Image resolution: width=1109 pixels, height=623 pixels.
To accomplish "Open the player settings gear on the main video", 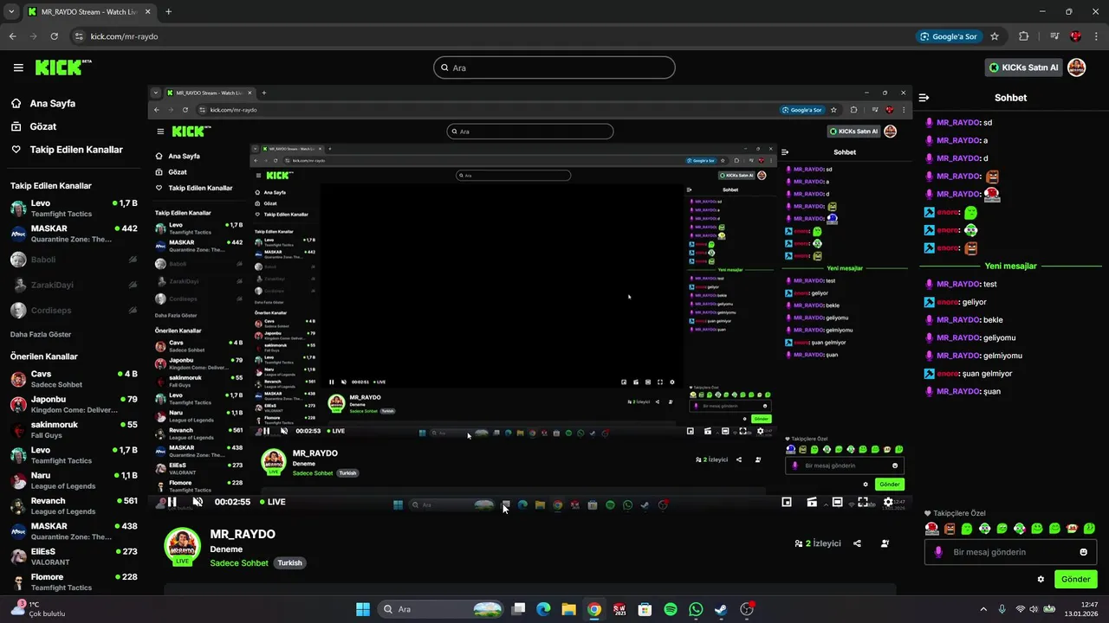I will point(888,502).
